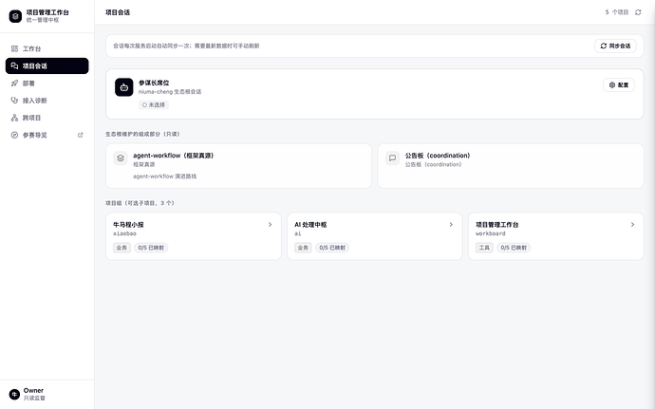Click the niuma-cheng 生态根会话 subtitle
The width and height of the screenshot is (655, 409).
[x=170, y=91]
